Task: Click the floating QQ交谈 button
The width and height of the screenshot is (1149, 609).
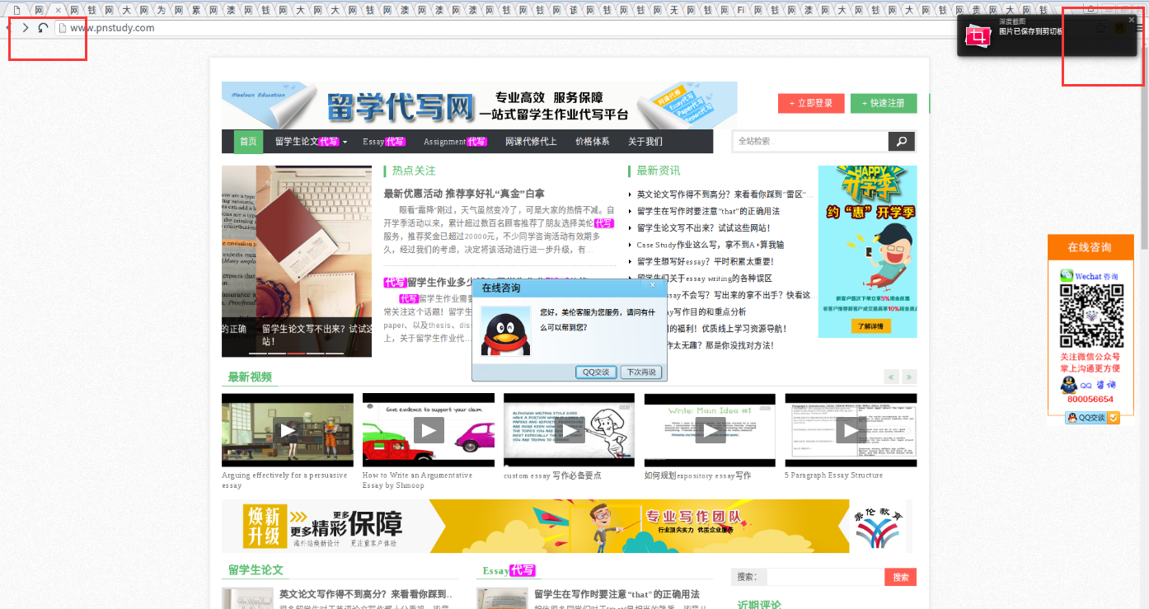Action: tap(1092, 418)
